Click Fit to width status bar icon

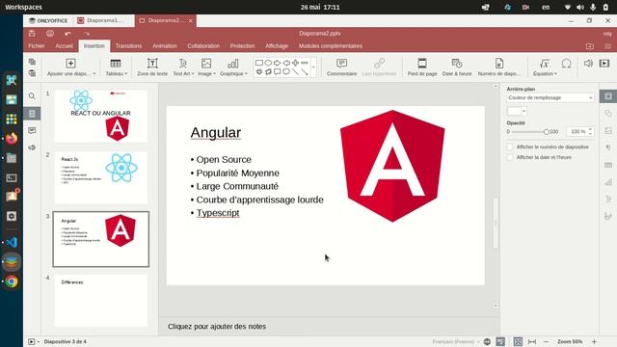[532, 341]
